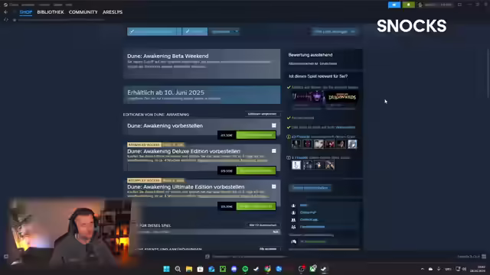The width and height of the screenshot is (490, 275).
Task: Click 'Dune: Awakening Ultimate Edition vorbestellen' title
Action: pyautogui.click(x=185, y=186)
